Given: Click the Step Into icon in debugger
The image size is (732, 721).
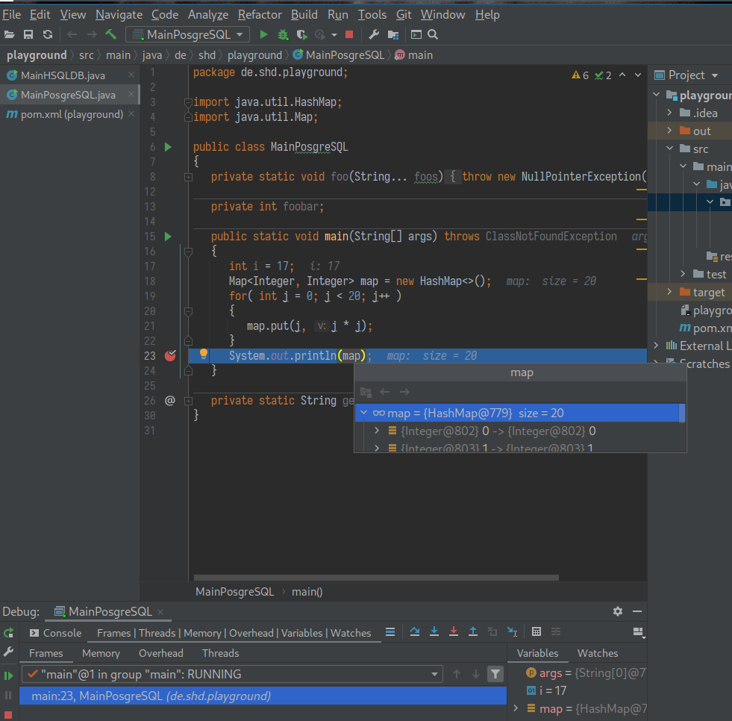Looking at the screenshot, I should tap(434, 632).
